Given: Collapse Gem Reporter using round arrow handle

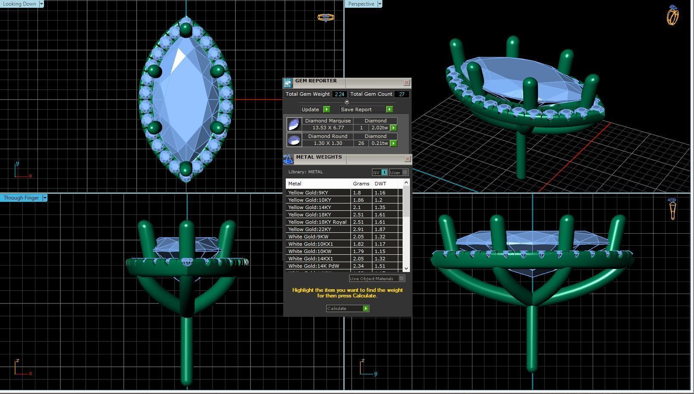Looking at the screenshot, I should (347, 102).
